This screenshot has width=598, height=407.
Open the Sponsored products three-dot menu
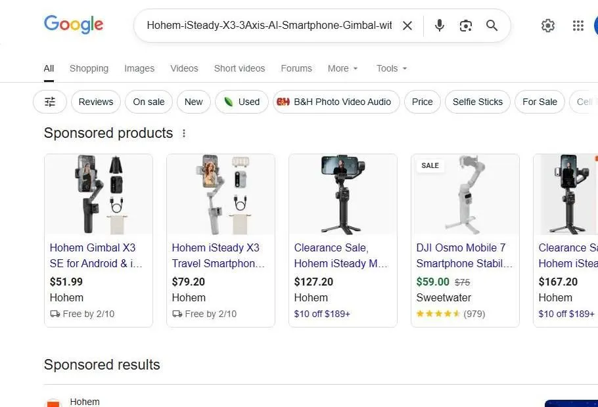[x=184, y=133]
